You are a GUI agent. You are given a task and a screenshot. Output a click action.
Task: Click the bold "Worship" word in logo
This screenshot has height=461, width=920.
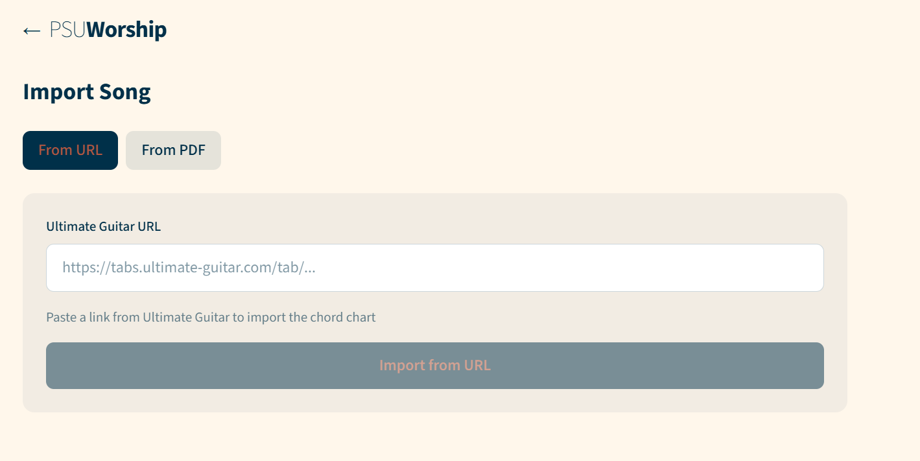coord(126,30)
